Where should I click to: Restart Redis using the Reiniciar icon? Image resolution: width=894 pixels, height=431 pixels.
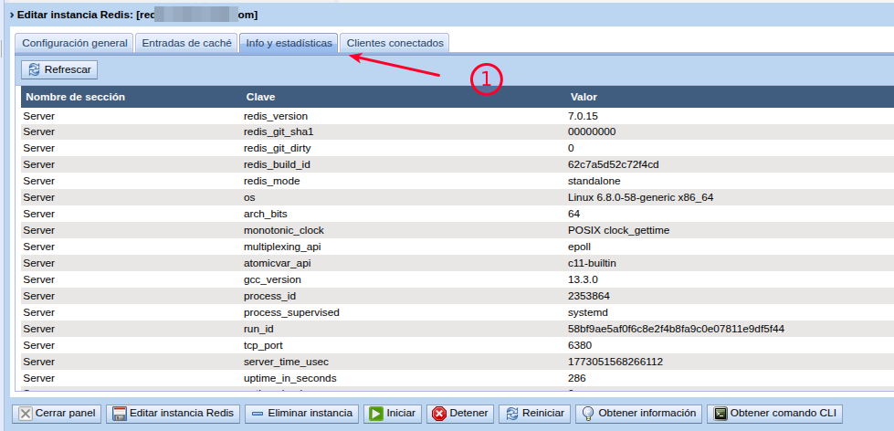click(512, 414)
